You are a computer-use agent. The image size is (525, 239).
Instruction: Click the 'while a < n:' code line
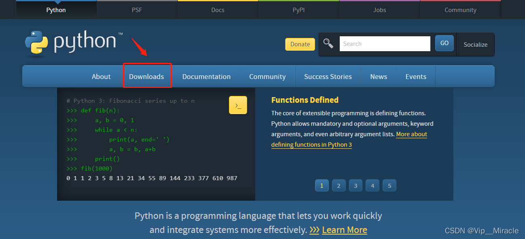[102, 130]
